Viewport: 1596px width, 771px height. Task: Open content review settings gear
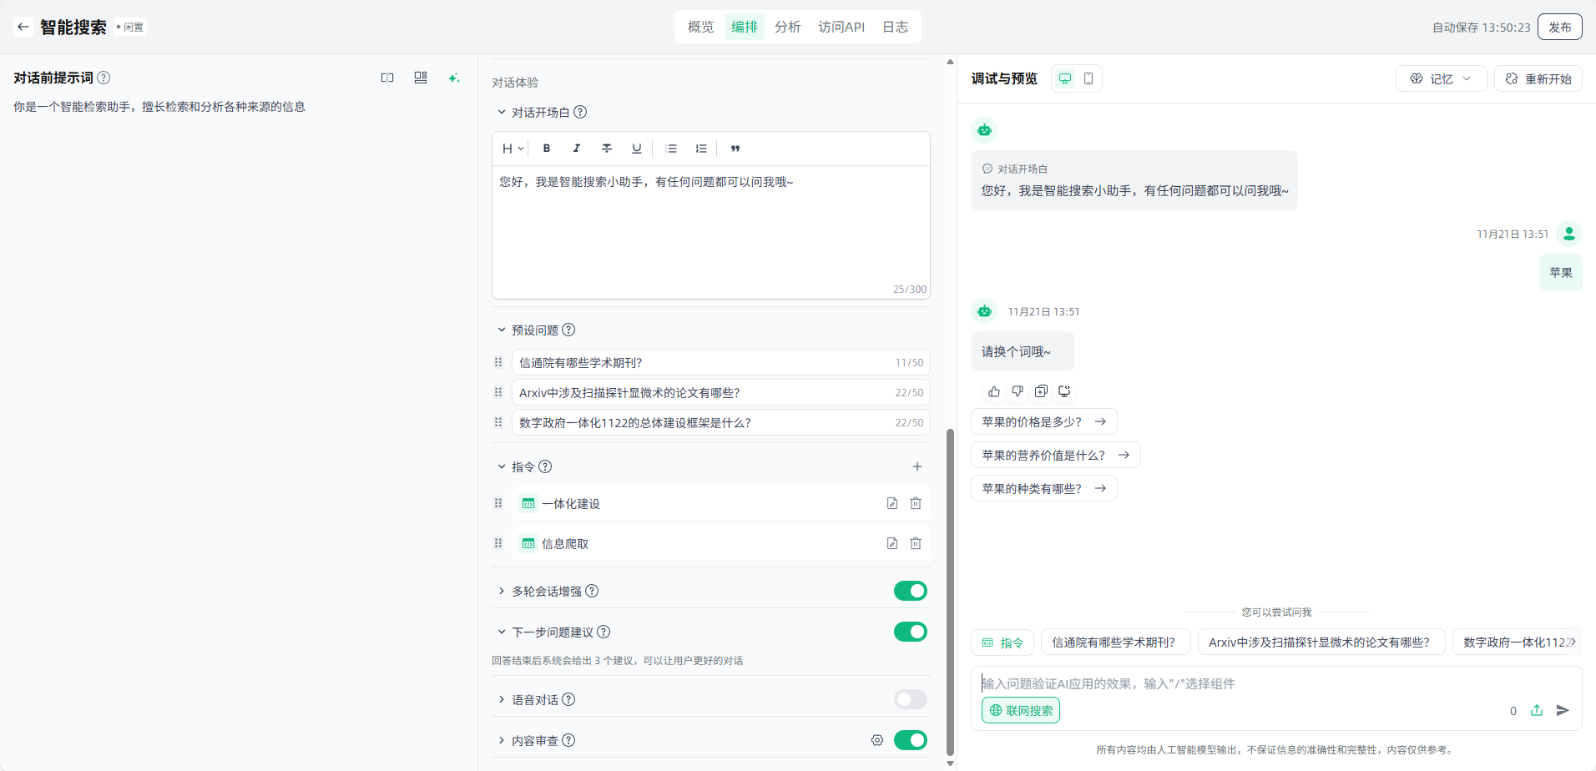coord(877,740)
